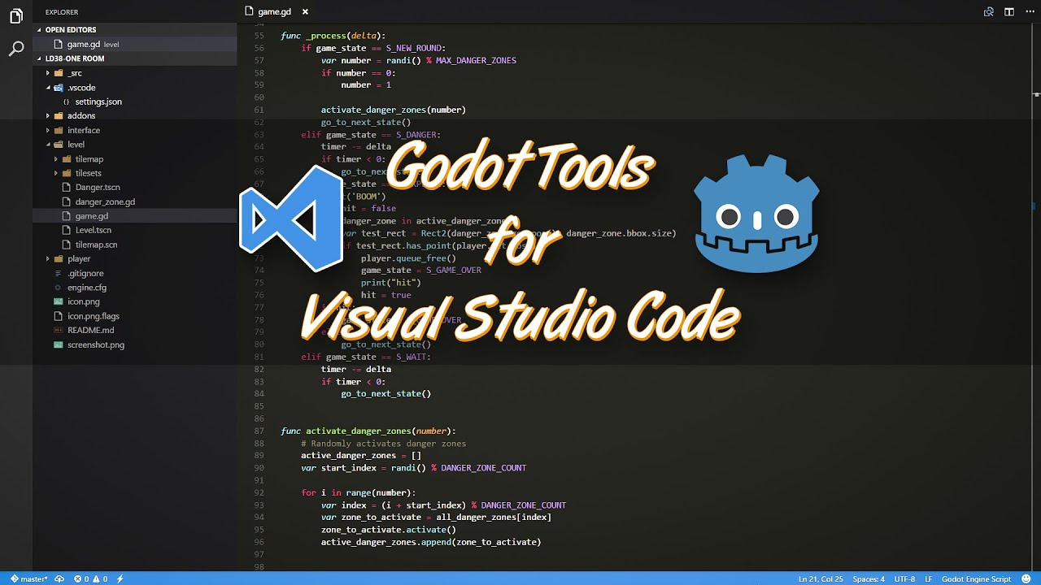Open README.md in the explorer
Screen dimensions: 1041x585
click(134, 330)
